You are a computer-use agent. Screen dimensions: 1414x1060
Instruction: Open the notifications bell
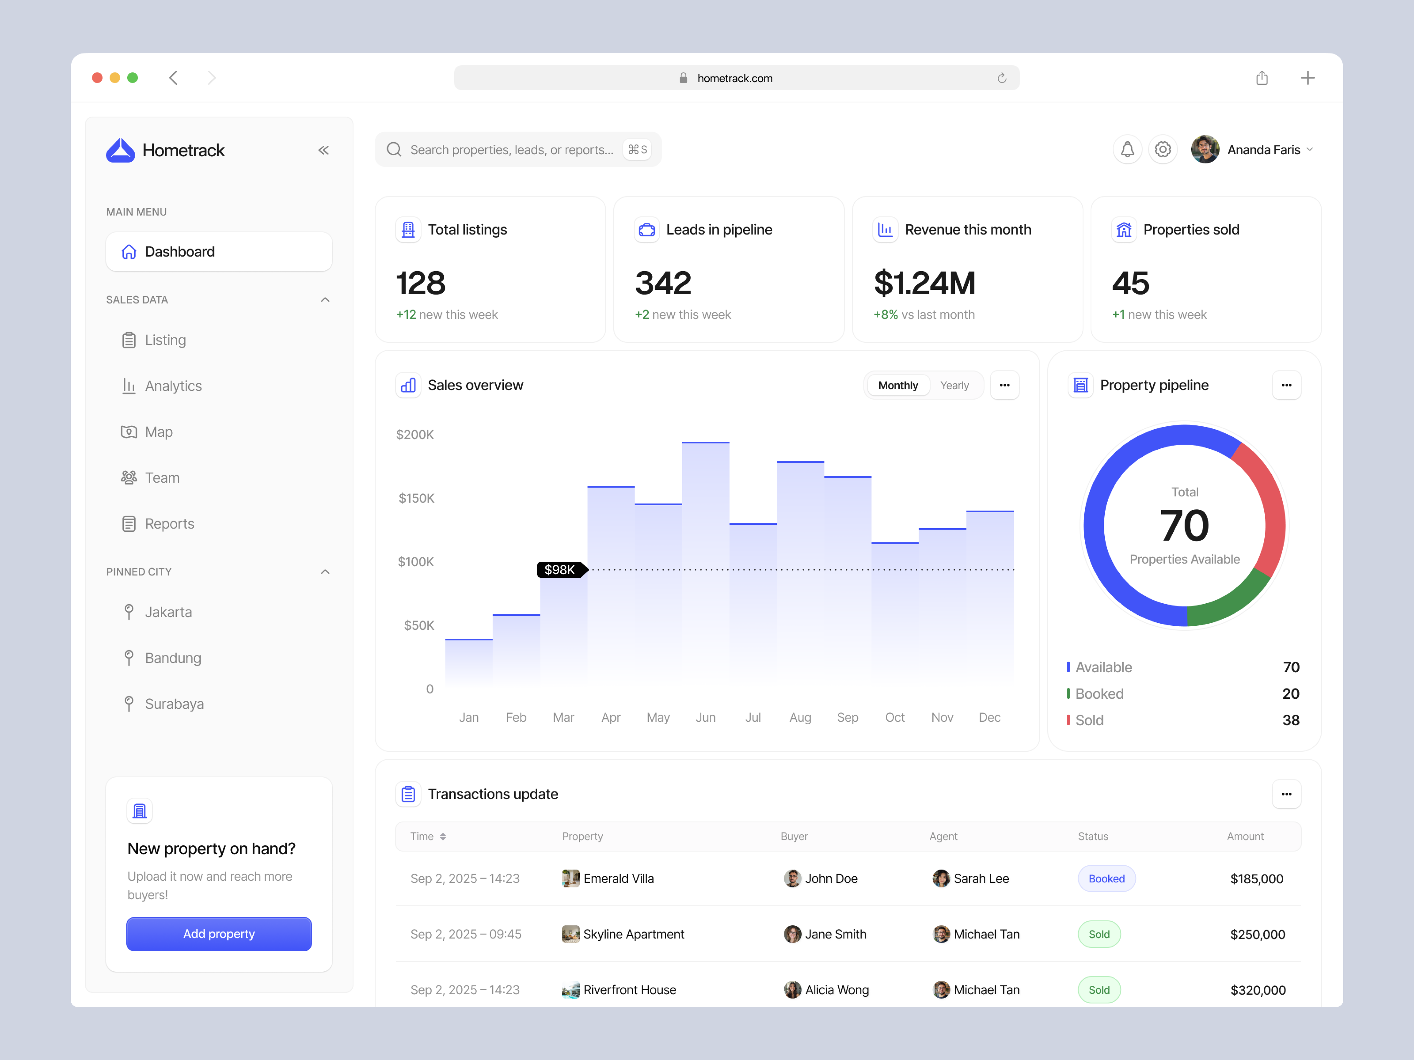coord(1127,149)
